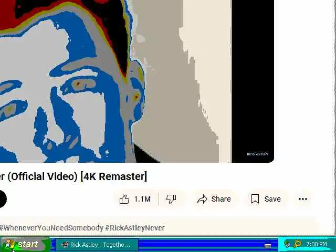Open the Windows start menu

(25, 244)
